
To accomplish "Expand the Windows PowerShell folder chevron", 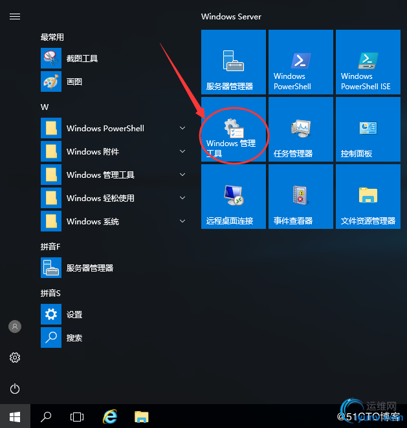I will (x=182, y=128).
